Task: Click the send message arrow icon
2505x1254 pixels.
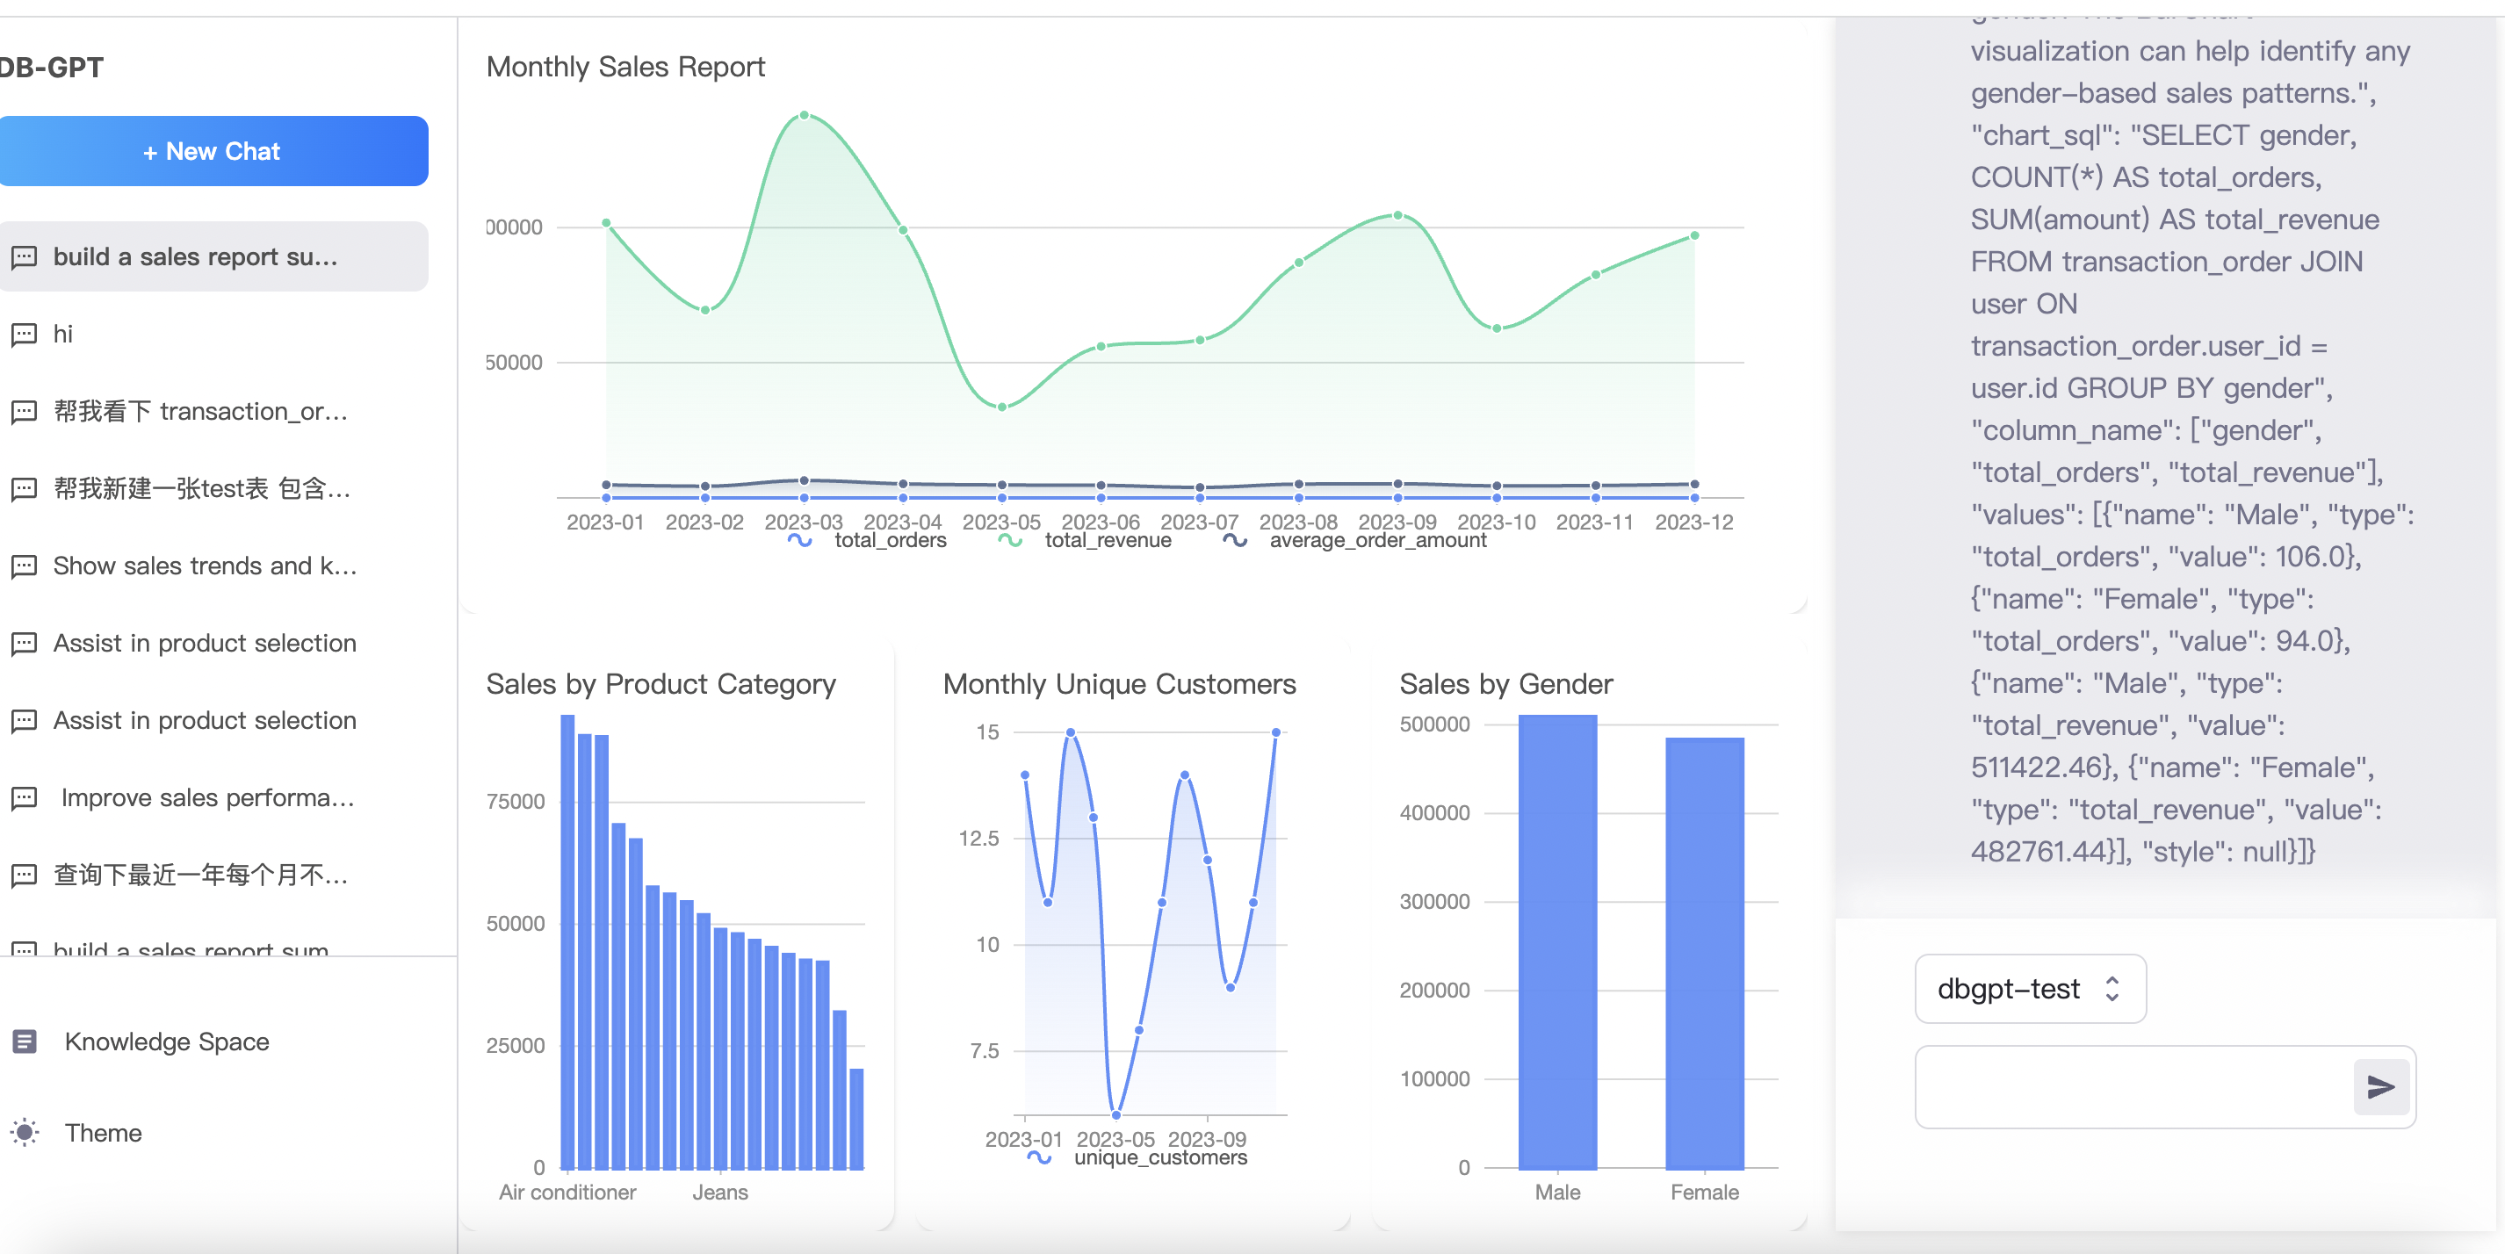Action: click(x=2379, y=1087)
